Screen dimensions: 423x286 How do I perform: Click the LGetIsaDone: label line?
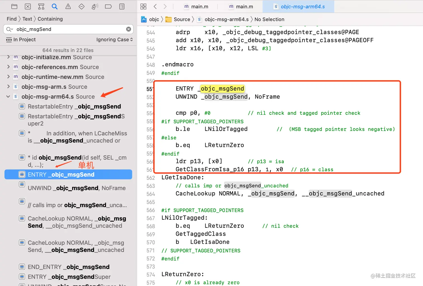click(183, 177)
